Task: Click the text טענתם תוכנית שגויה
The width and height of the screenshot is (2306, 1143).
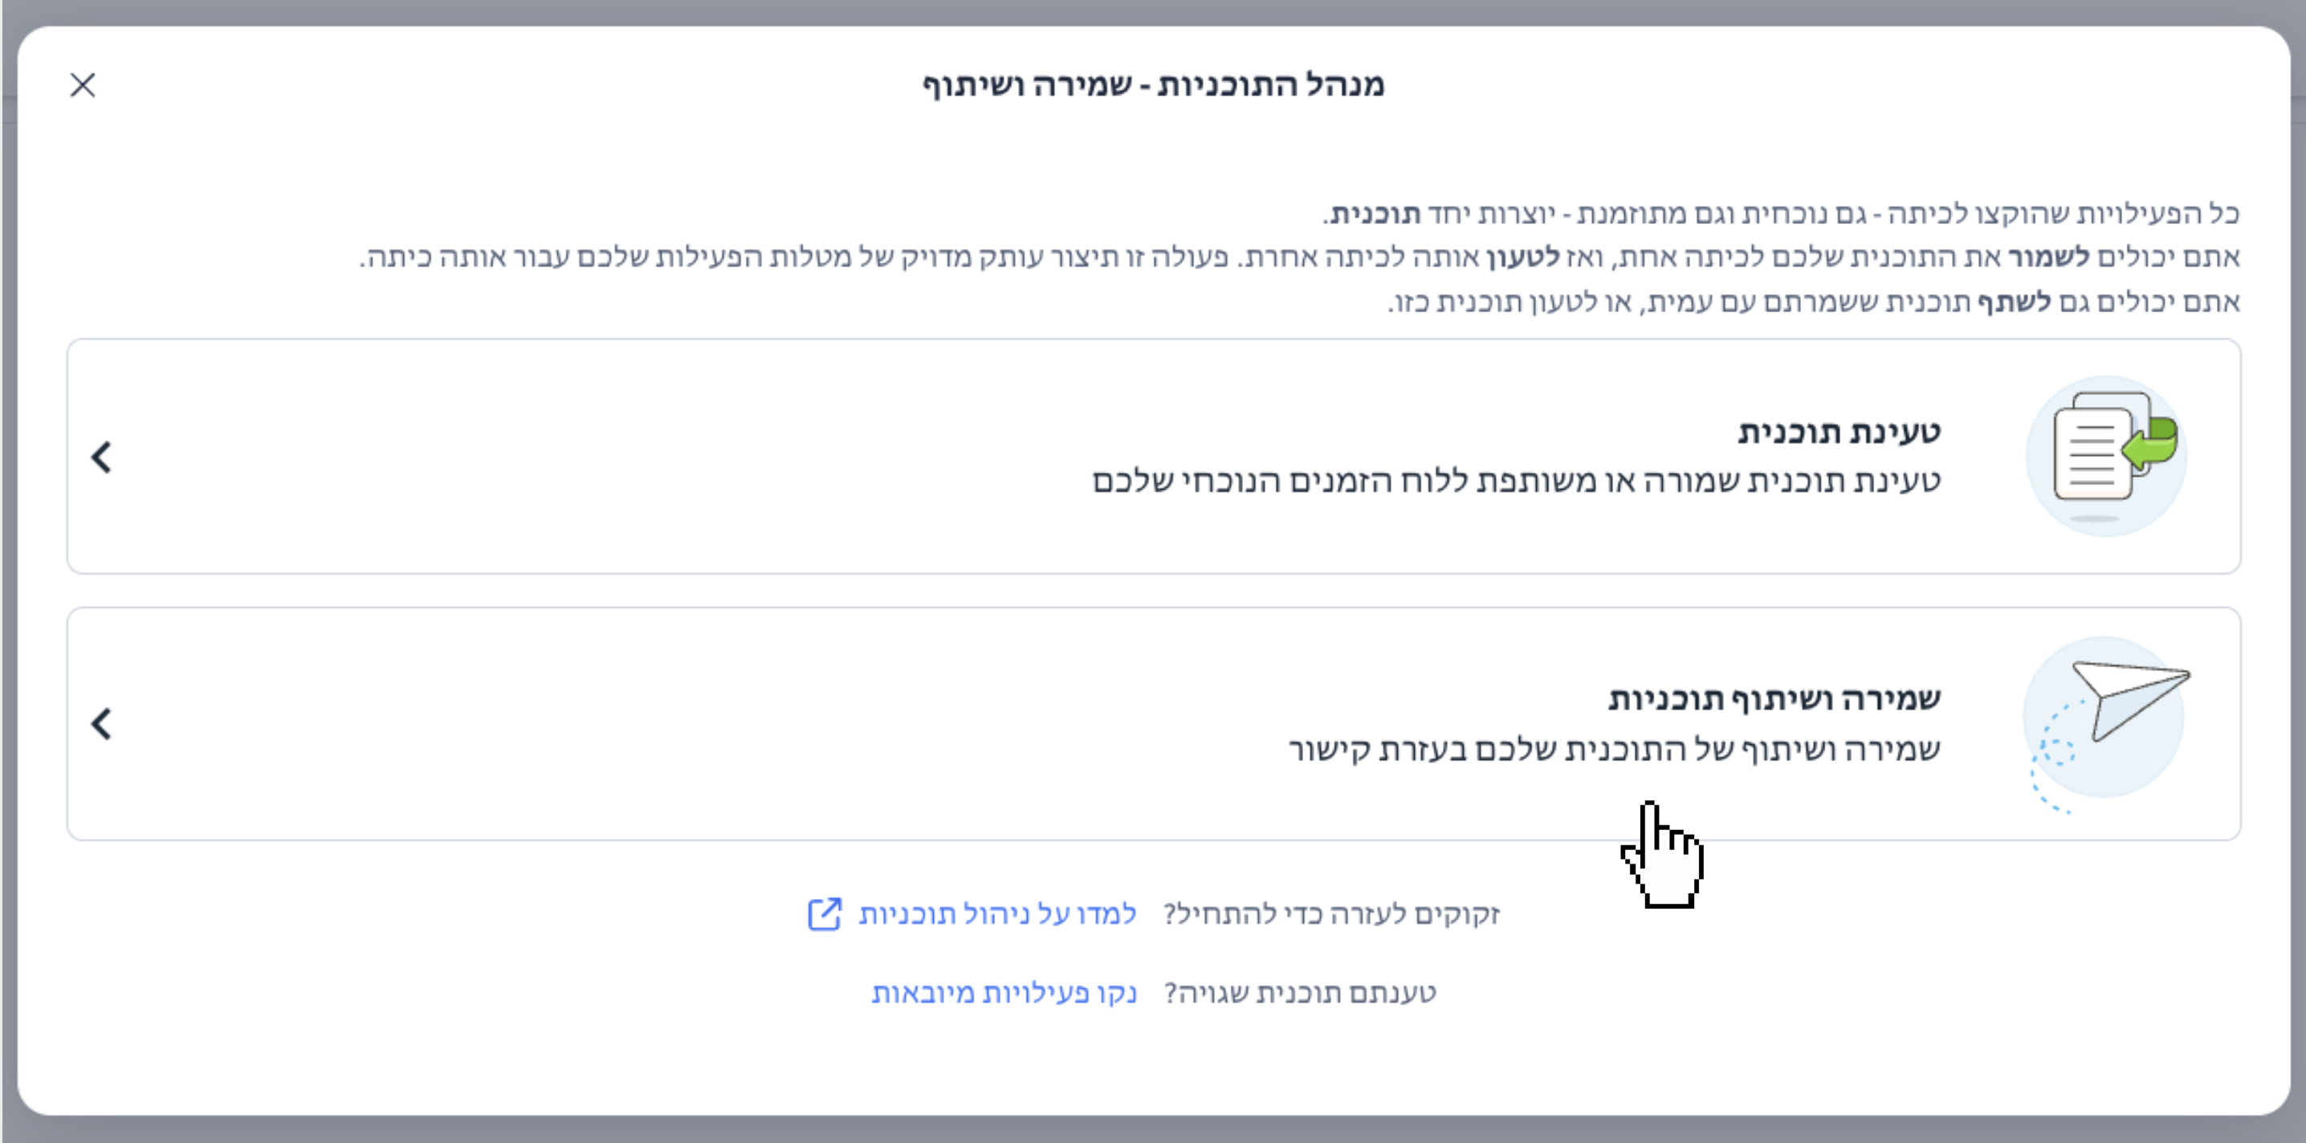Action: (x=1300, y=993)
